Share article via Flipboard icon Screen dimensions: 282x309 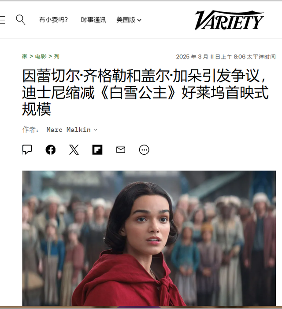tap(97, 149)
